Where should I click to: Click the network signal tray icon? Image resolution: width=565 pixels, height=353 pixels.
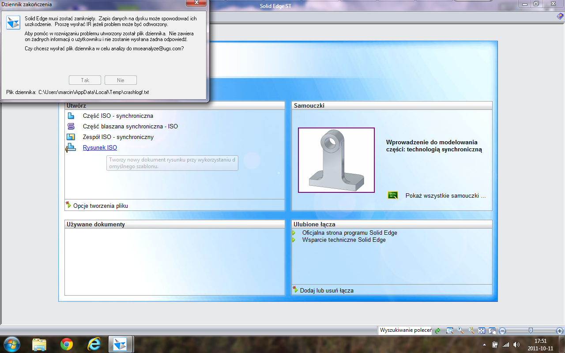point(506,345)
